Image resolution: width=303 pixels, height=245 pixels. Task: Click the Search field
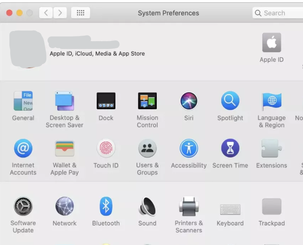pyautogui.click(x=278, y=13)
